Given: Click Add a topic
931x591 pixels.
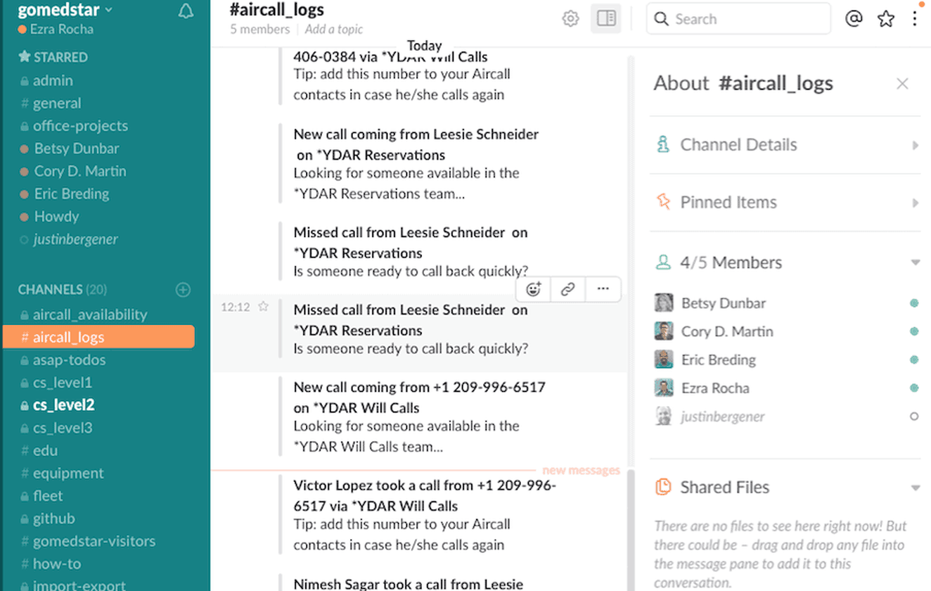Looking at the screenshot, I should (x=334, y=30).
